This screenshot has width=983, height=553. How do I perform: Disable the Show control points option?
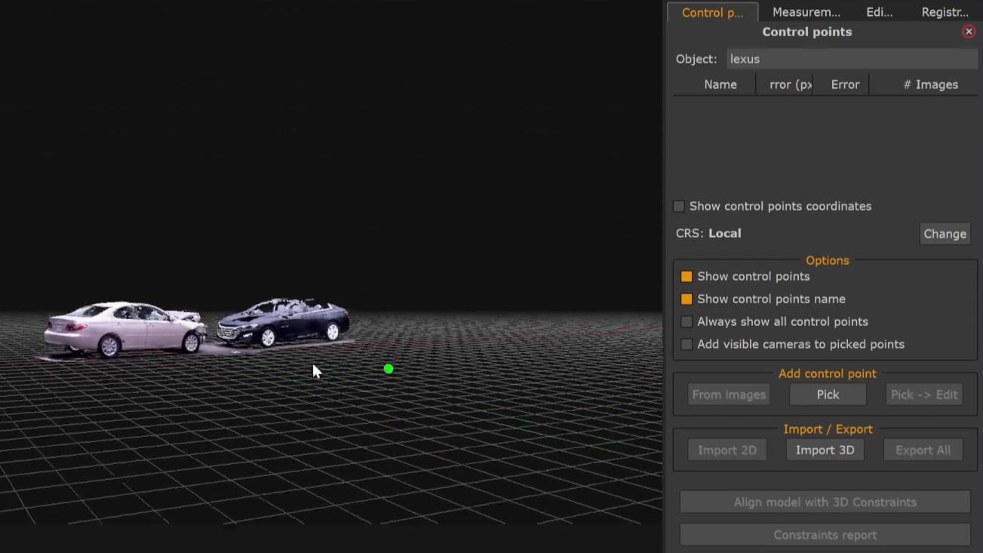pyautogui.click(x=687, y=276)
